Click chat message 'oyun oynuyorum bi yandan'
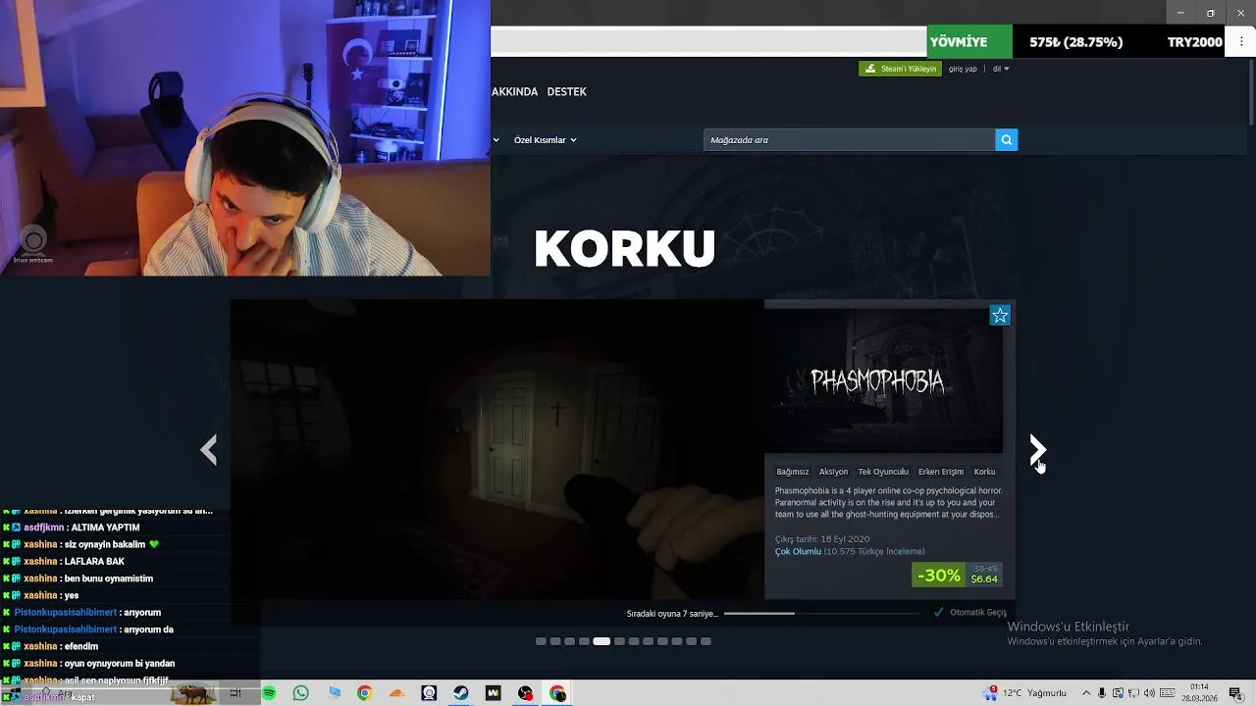 (120, 664)
